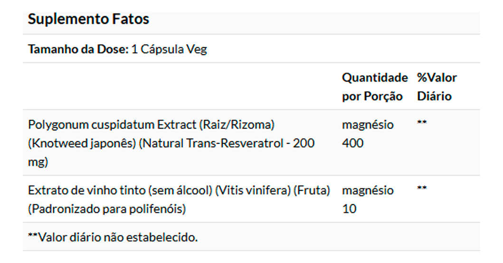The height and width of the screenshot is (263, 503).
Task: Select the 400 quantity value
Action: (x=352, y=143)
